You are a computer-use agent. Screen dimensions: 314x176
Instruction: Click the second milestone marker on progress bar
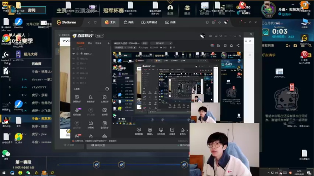pos(122,165)
